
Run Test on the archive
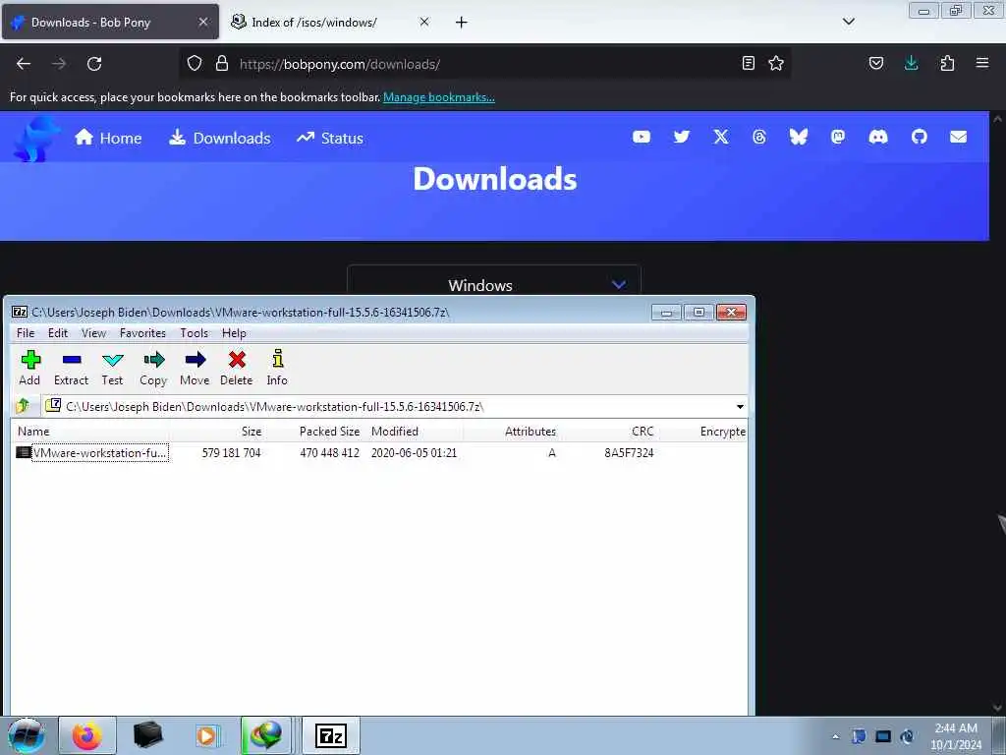(x=112, y=368)
